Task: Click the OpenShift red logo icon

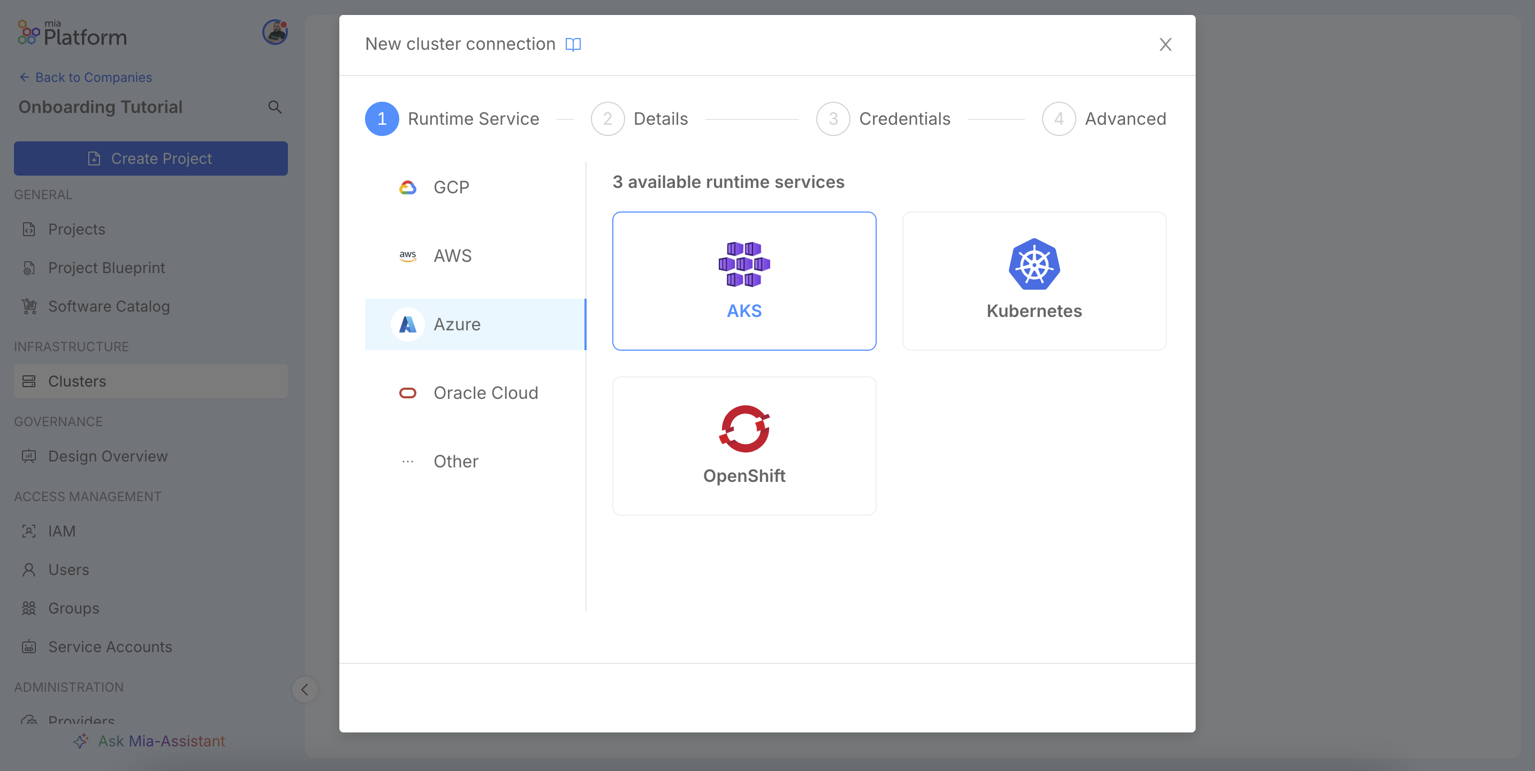Action: click(743, 429)
